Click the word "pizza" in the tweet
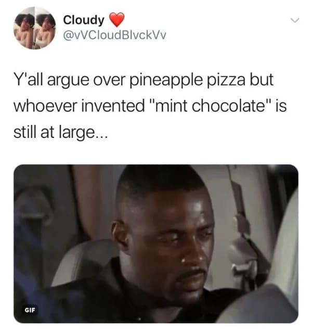312x332 pixels. [226, 81]
